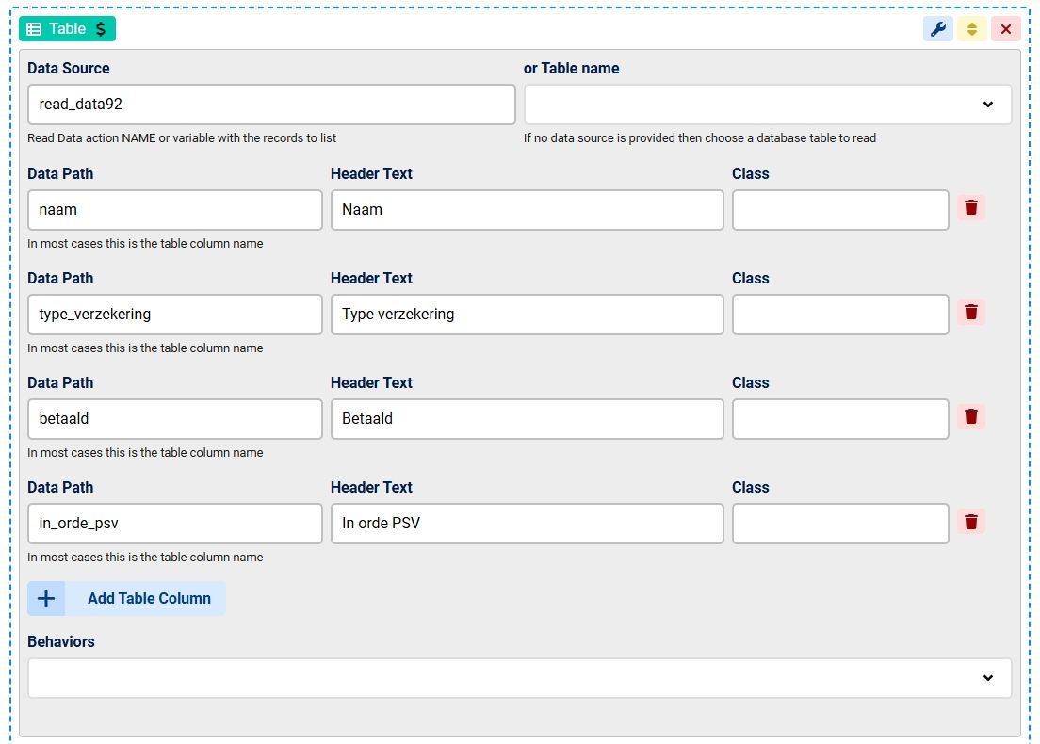Image resolution: width=1040 pixels, height=744 pixels.
Task: Click the plus icon for adding column
Action: tap(46, 598)
